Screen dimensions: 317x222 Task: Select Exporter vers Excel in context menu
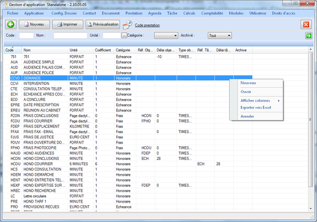pos(255,107)
